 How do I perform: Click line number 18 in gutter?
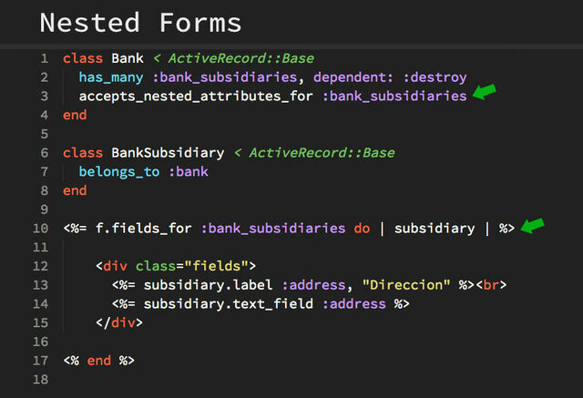tap(40, 380)
